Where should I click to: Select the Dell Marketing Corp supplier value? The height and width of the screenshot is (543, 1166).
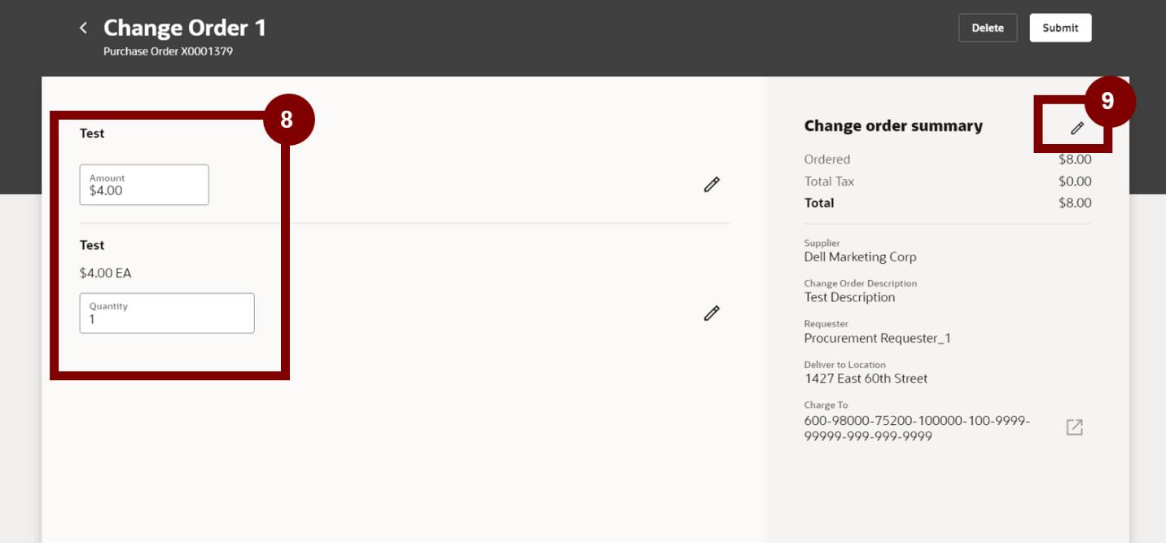tap(860, 257)
